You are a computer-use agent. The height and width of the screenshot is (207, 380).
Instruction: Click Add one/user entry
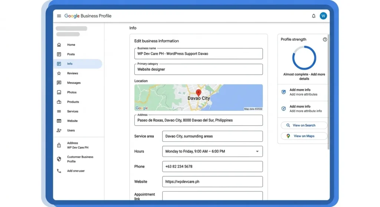[78, 171]
